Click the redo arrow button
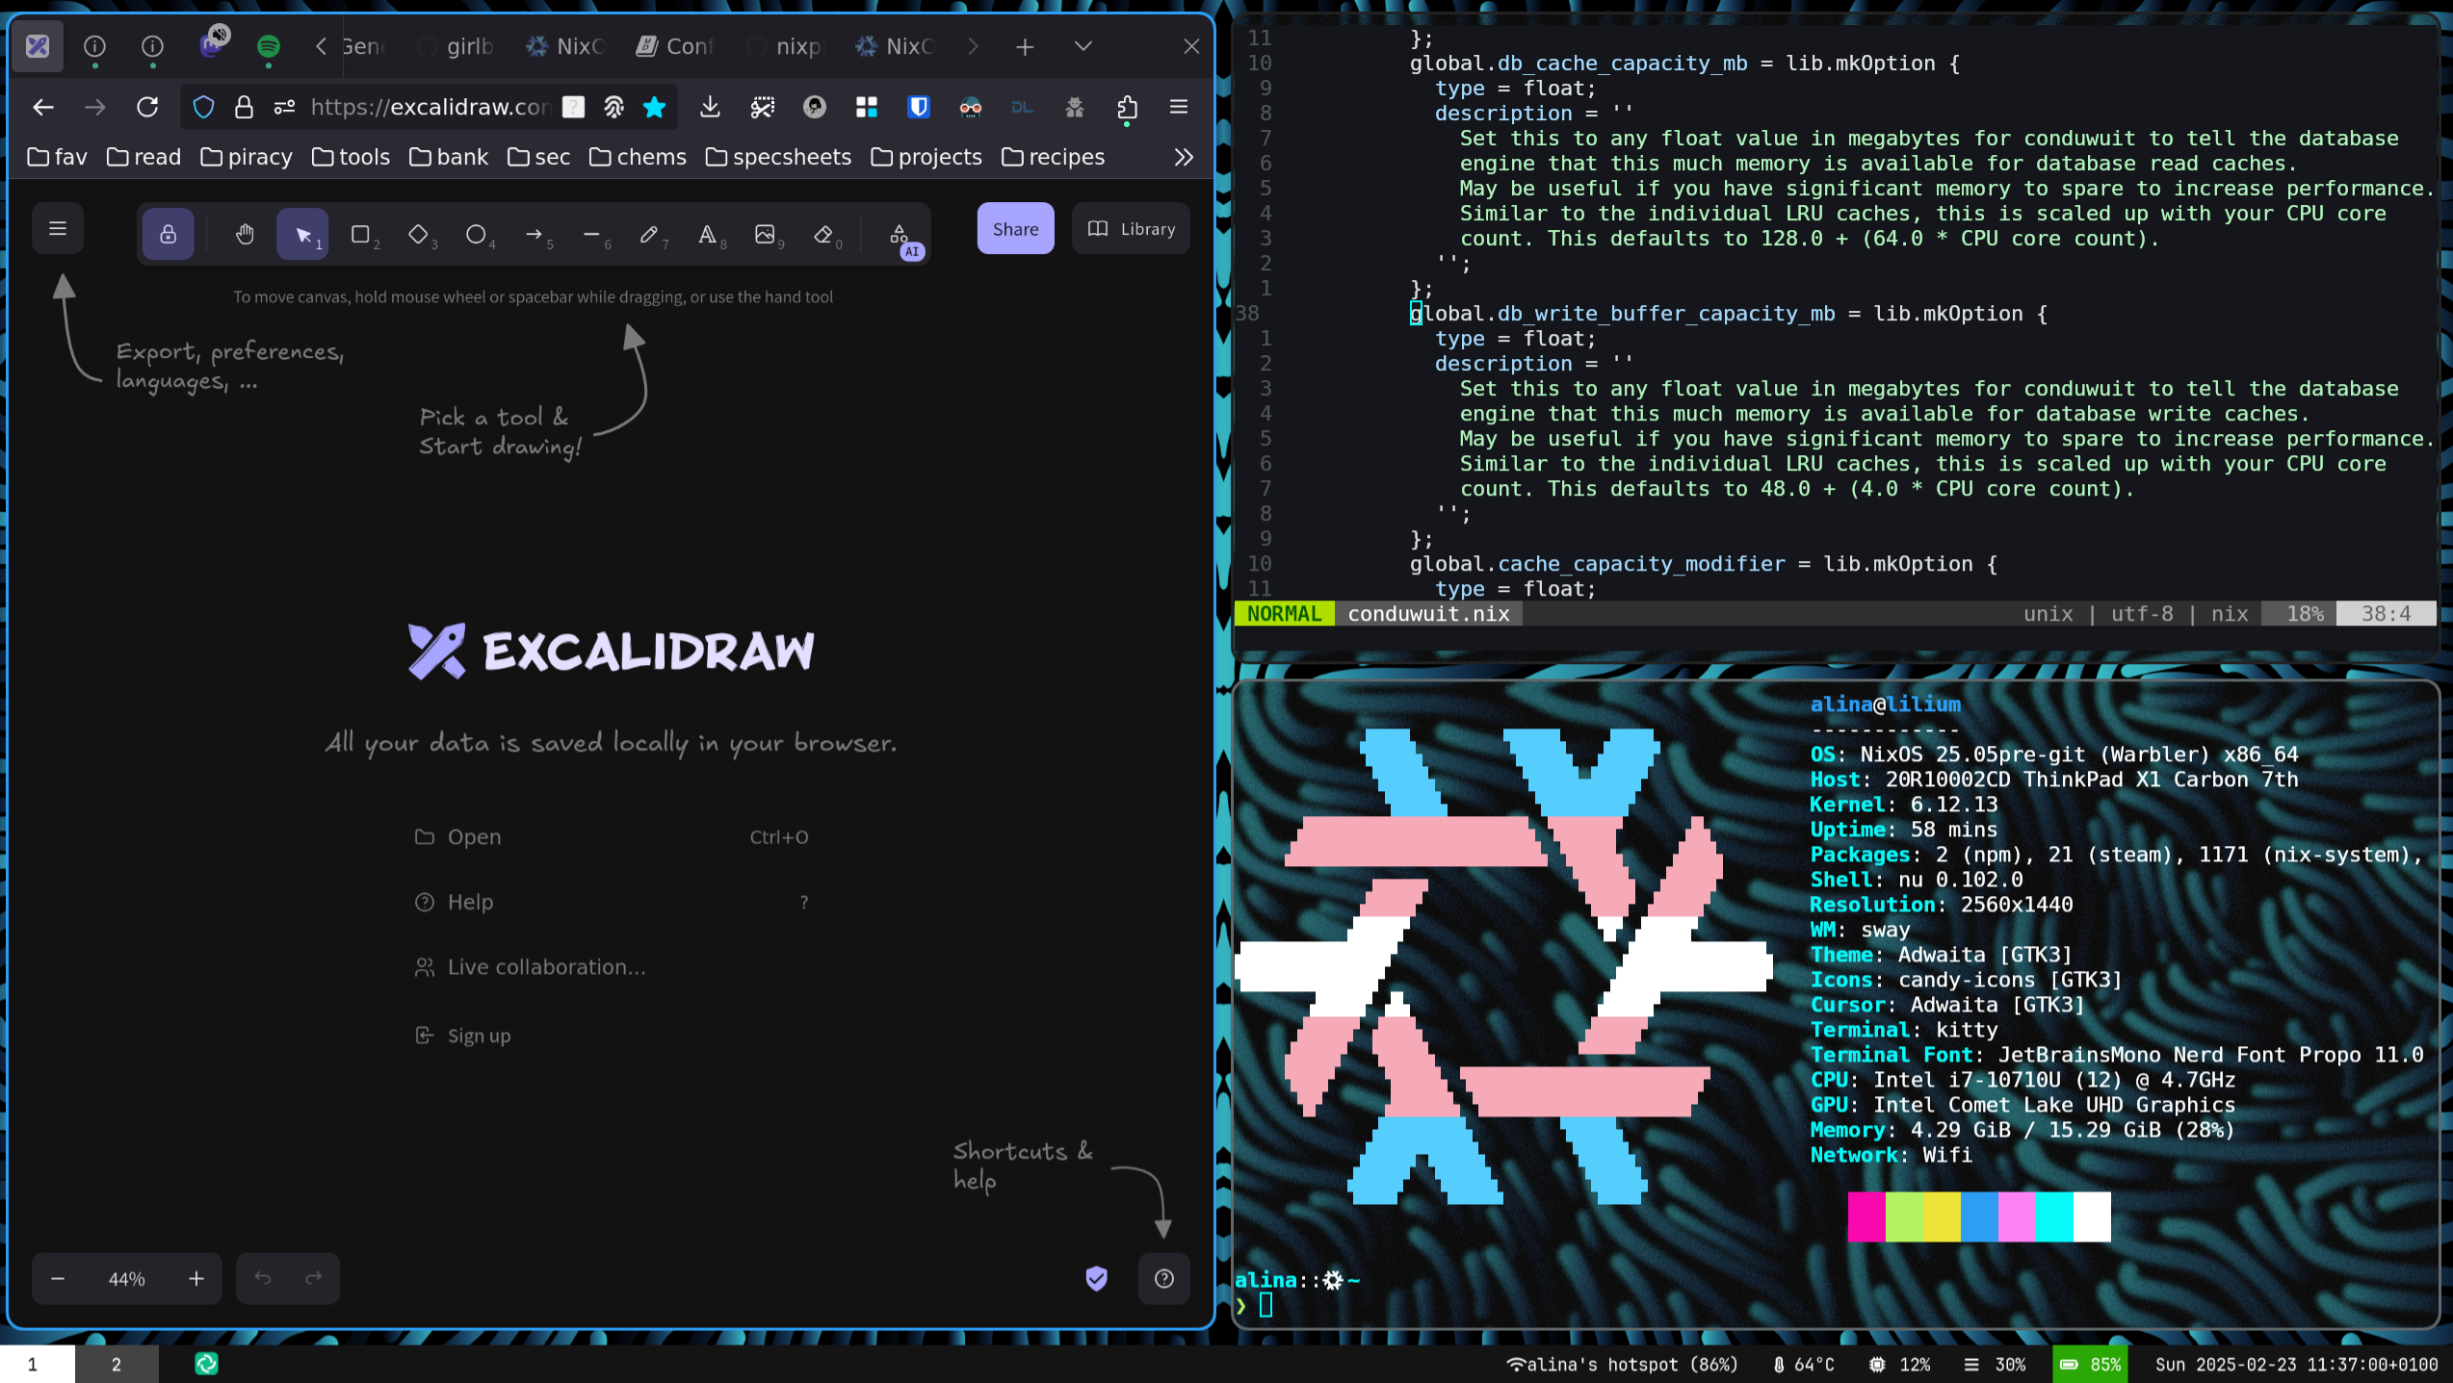2453x1383 pixels. click(x=313, y=1278)
